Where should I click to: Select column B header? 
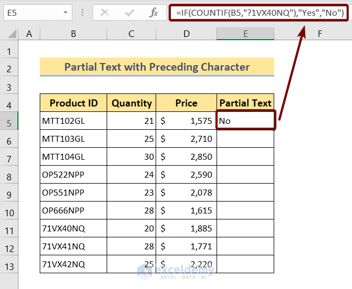(x=73, y=34)
